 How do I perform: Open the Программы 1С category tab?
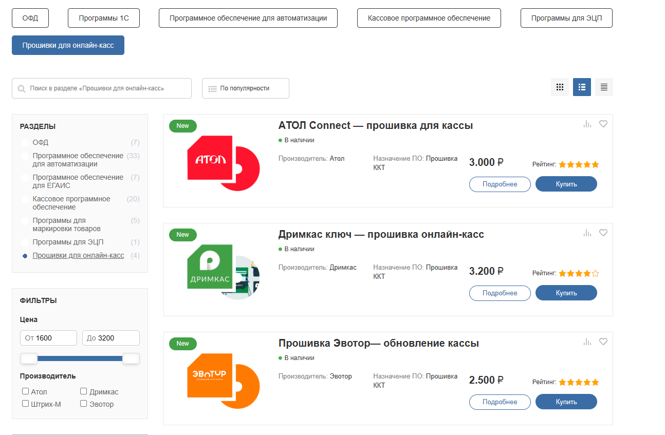pyautogui.click(x=104, y=18)
